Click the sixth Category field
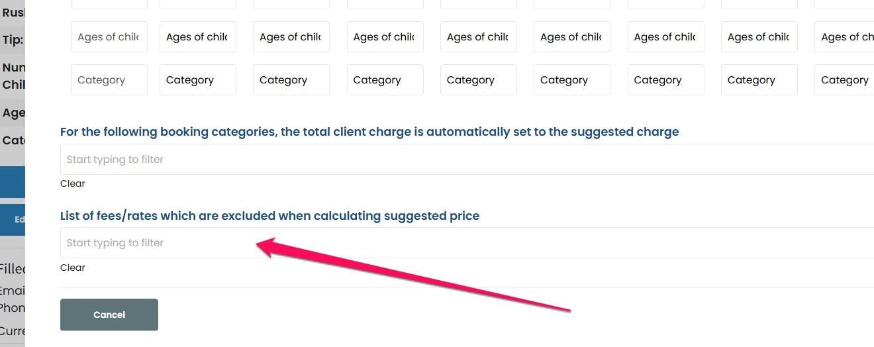Image resolution: width=874 pixels, height=347 pixels. [571, 80]
